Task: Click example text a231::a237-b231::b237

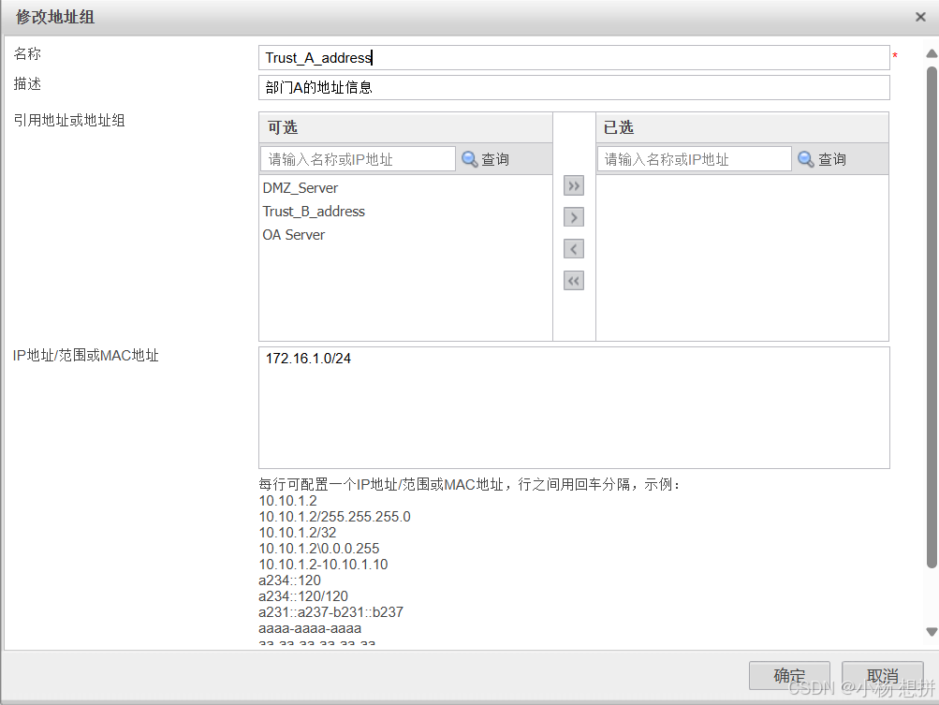Action: (x=331, y=612)
